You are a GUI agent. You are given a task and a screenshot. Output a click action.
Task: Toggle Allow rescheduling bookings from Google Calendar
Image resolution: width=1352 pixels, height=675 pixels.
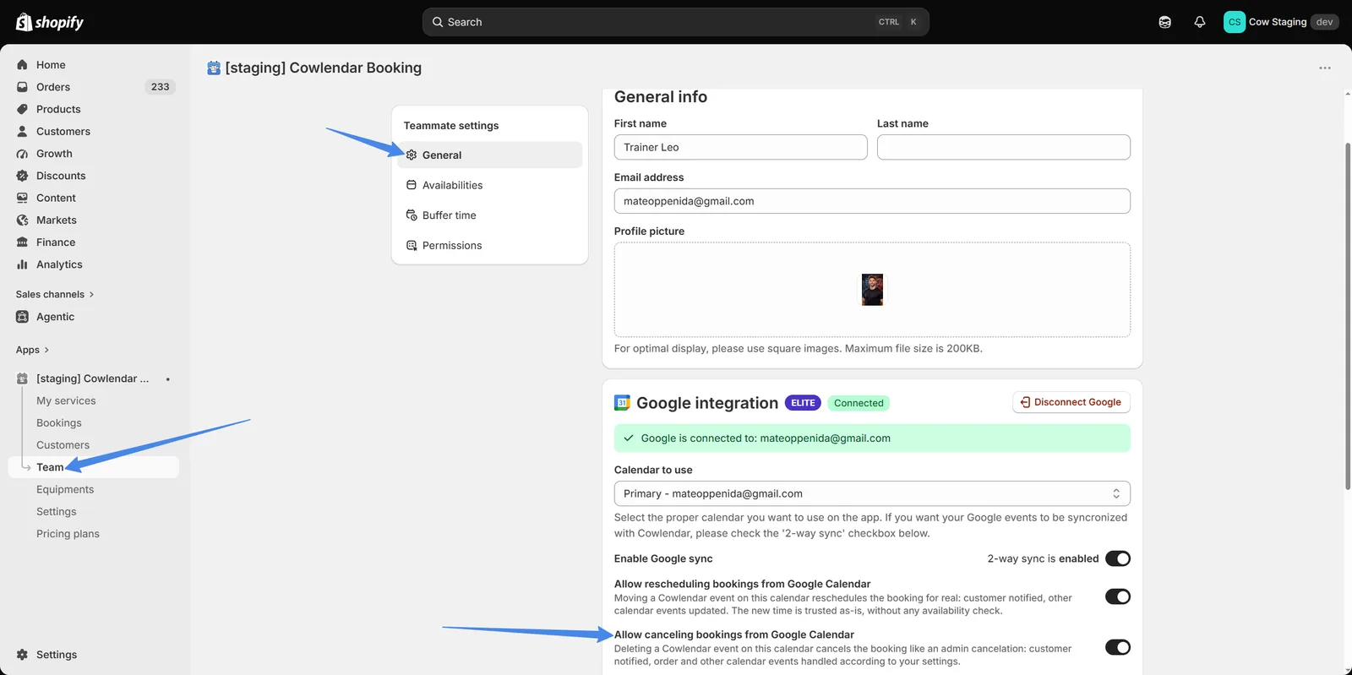point(1118,596)
